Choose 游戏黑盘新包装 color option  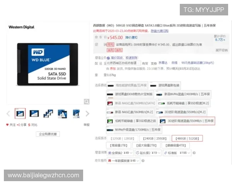[165, 86]
